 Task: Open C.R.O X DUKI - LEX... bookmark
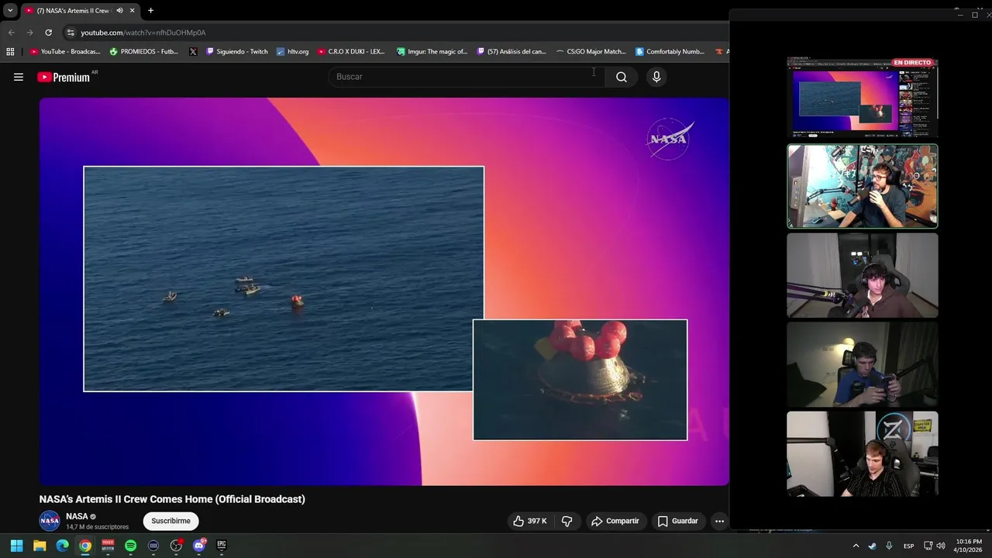(351, 52)
